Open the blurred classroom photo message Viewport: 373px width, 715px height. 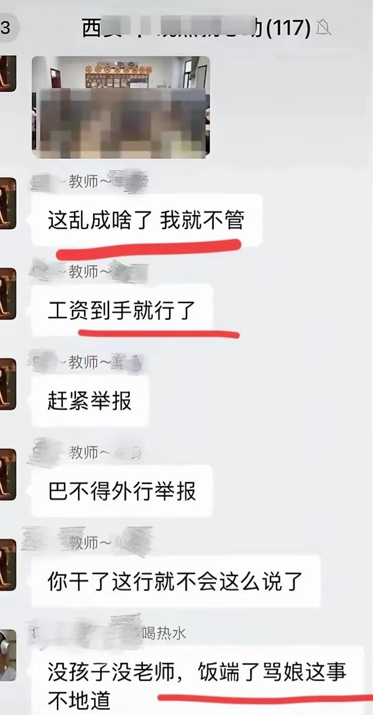121,107
